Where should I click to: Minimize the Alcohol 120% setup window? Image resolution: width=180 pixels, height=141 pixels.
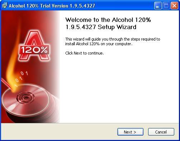pos(158,6)
